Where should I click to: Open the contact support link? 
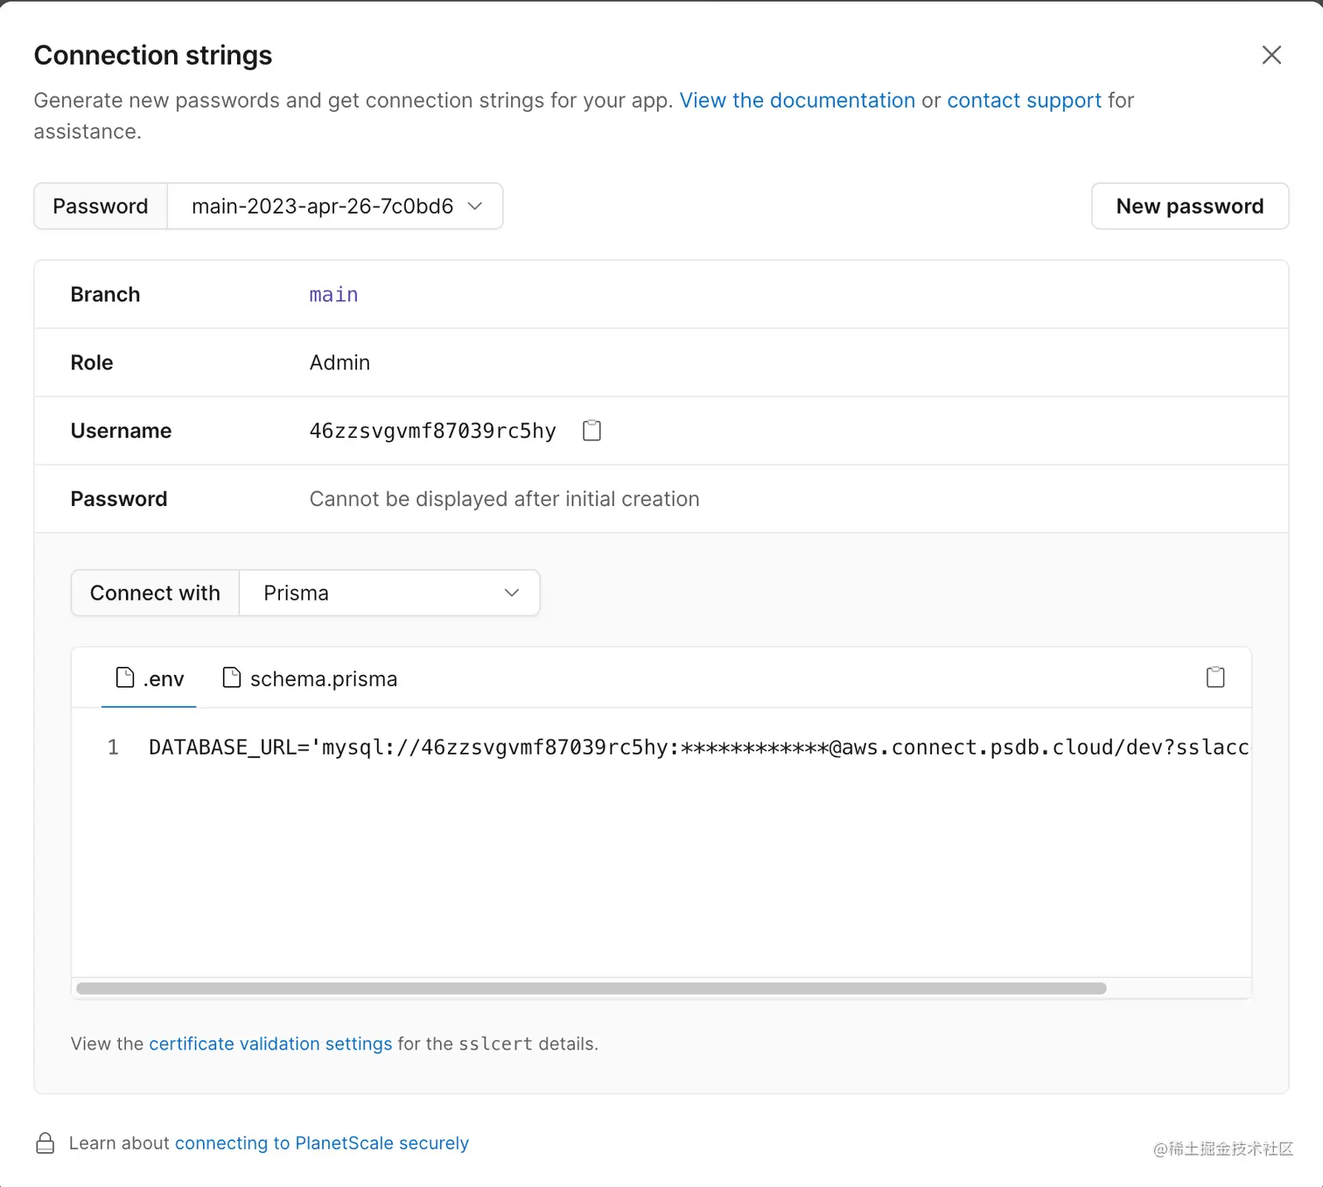1025,101
